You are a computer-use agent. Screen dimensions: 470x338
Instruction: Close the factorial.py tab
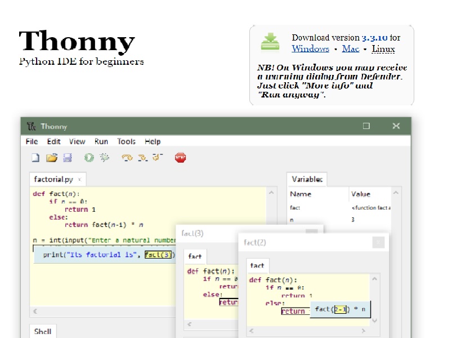(80, 180)
